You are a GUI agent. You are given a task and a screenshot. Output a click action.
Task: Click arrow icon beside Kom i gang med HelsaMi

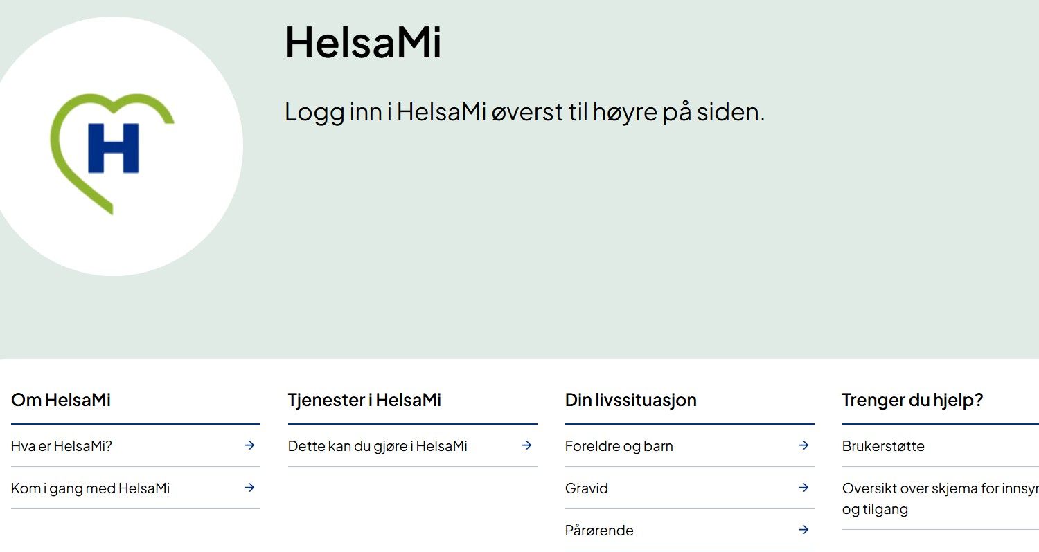pos(249,488)
